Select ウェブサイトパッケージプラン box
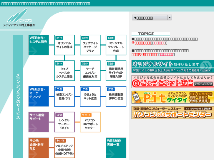 point(90,45)
